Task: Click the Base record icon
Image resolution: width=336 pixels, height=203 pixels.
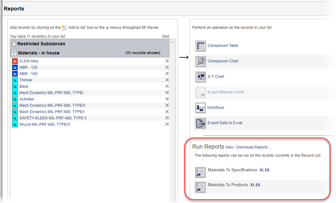Action: 15,86
